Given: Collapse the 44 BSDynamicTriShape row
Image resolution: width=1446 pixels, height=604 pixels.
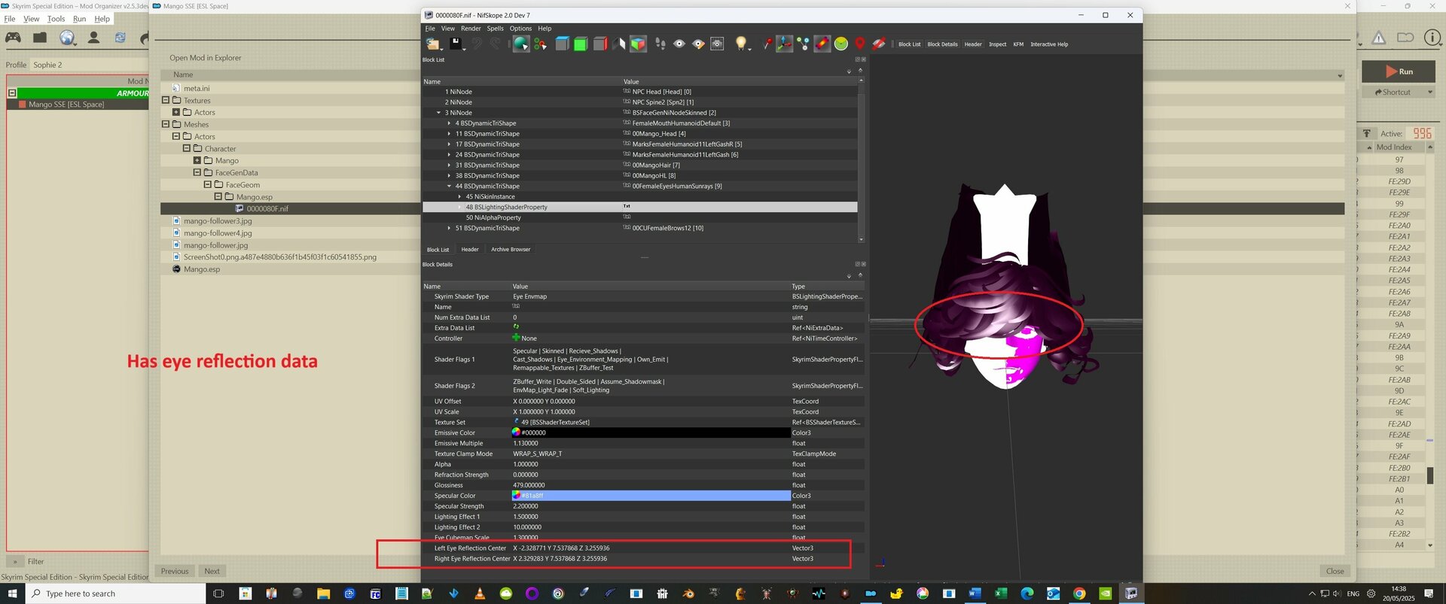Looking at the screenshot, I should [450, 187].
